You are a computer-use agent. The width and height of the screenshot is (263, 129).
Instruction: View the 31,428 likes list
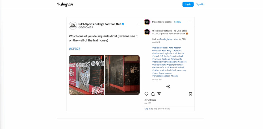(x=150, y=100)
